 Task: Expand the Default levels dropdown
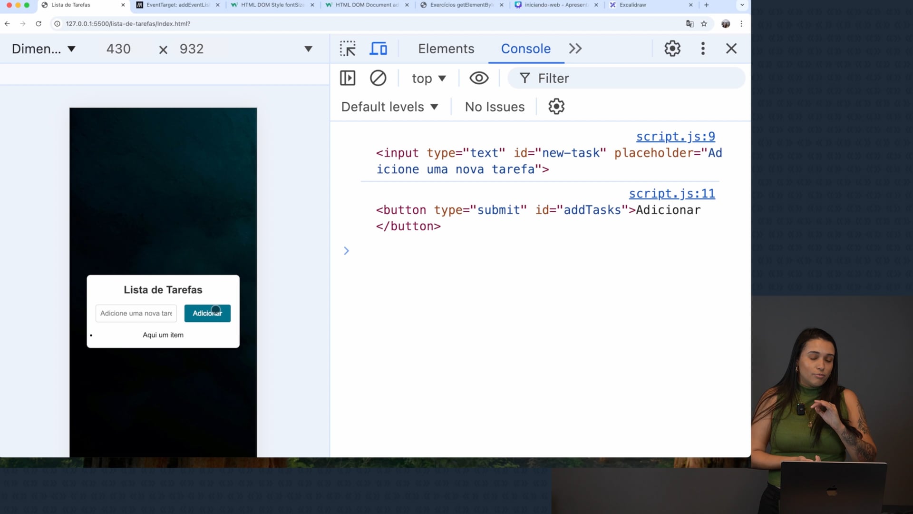389,107
